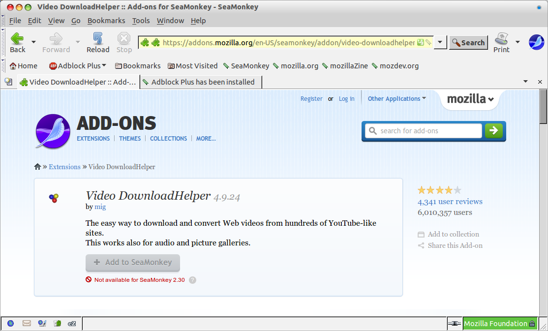Open Home from the bookmarks toolbar
The width and height of the screenshot is (548, 331).
click(24, 66)
